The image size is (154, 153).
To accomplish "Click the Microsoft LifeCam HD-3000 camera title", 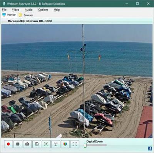I will point(30,21).
